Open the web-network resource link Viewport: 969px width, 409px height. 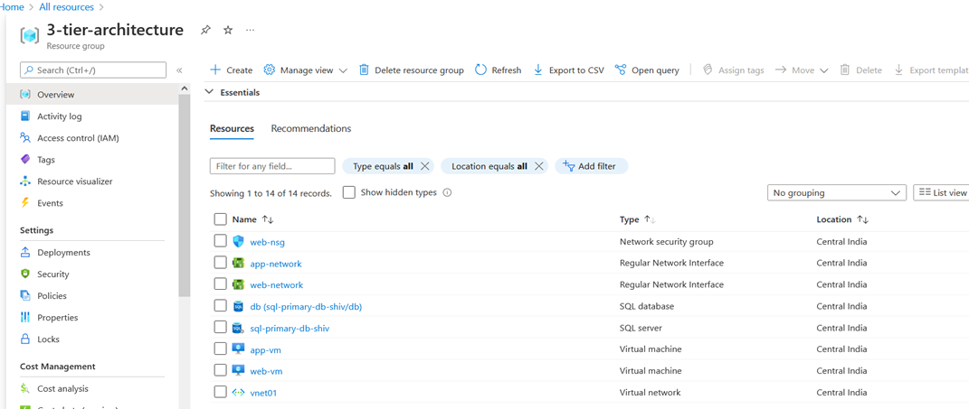[x=276, y=285]
